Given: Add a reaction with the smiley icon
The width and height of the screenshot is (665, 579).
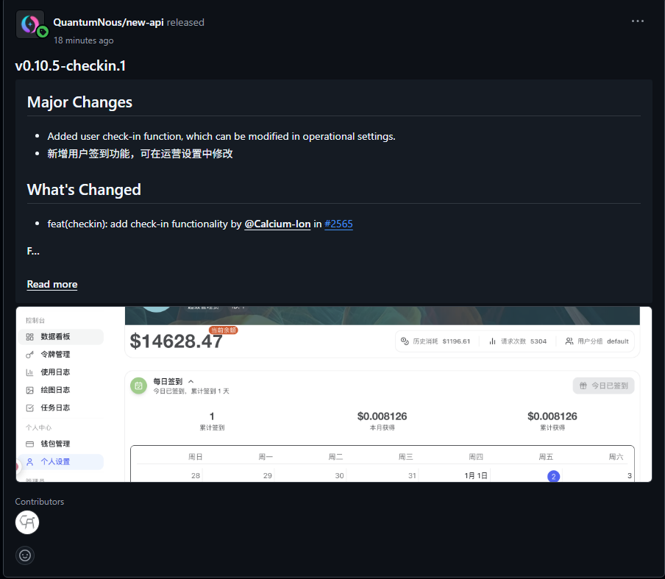Looking at the screenshot, I should [x=25, y=555].
